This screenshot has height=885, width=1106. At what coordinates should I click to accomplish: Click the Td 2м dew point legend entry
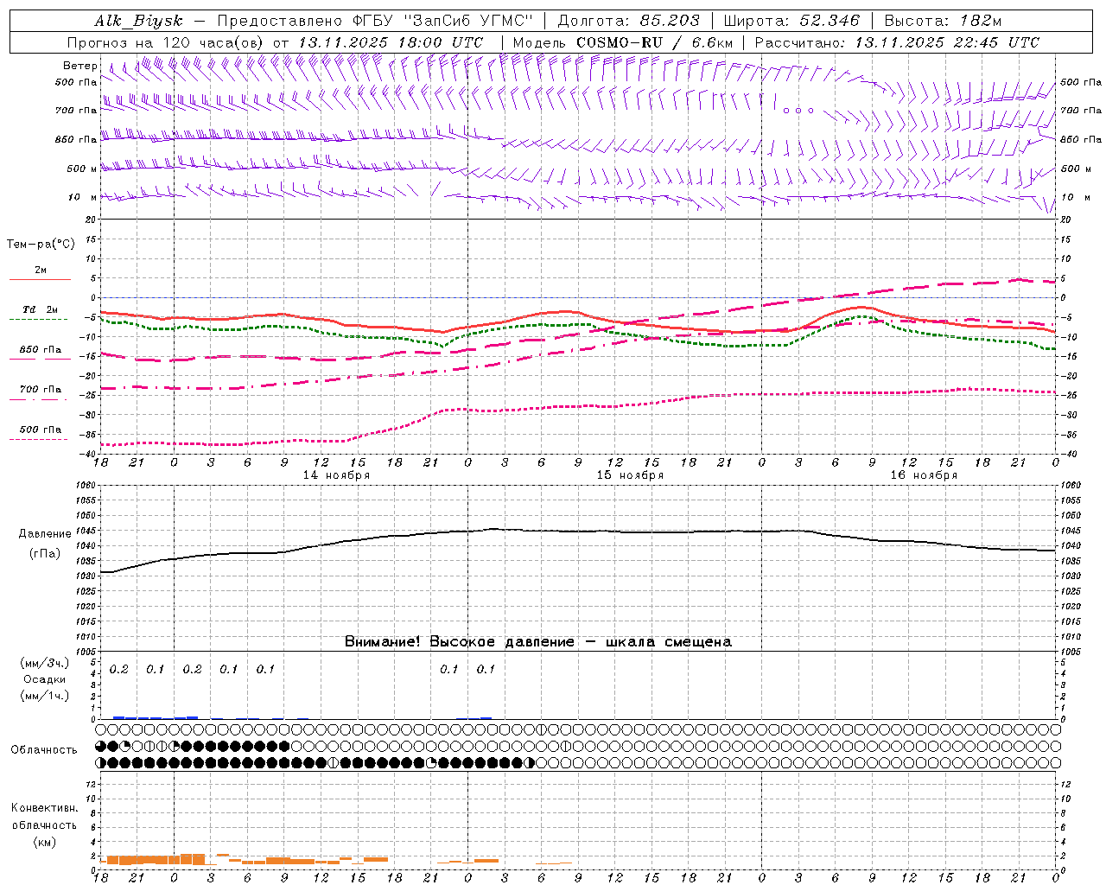coord(40,309)
